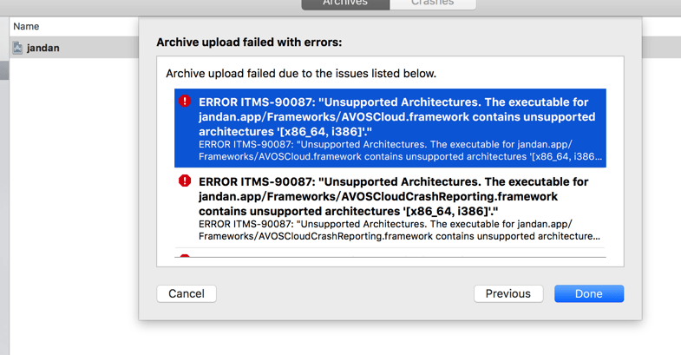Click the bold AVOSCloudCrashReporting error title text
Viewport: 681px width, 355px height.
(x=394, y=196)
